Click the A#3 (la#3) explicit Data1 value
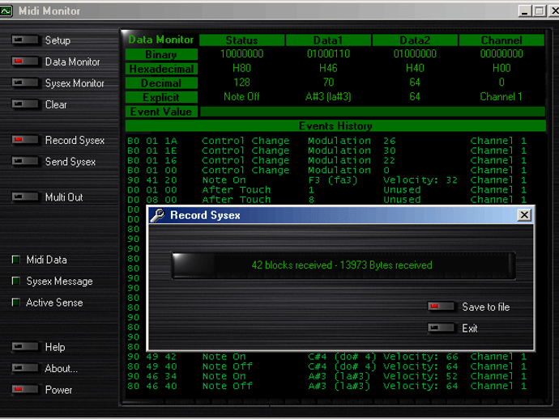This screenshot has width=559, height=419. (328, 97)
